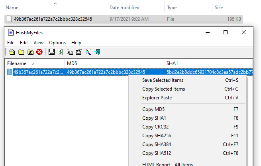
Task: Click the Save floppy disk icon
Action: coord(51,52)
